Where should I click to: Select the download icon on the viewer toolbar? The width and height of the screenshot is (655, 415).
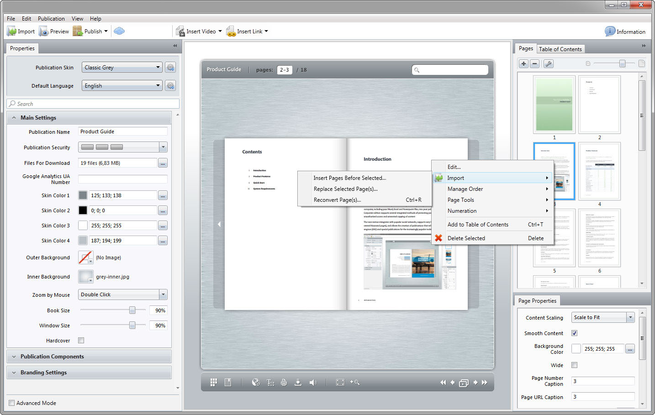tap(298, 382)
